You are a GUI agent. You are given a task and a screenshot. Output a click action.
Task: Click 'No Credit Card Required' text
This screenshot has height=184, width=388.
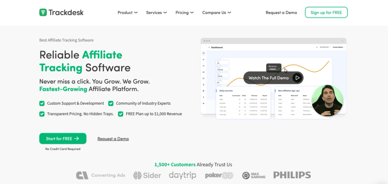pyautogui.click(x=63, y=149)
